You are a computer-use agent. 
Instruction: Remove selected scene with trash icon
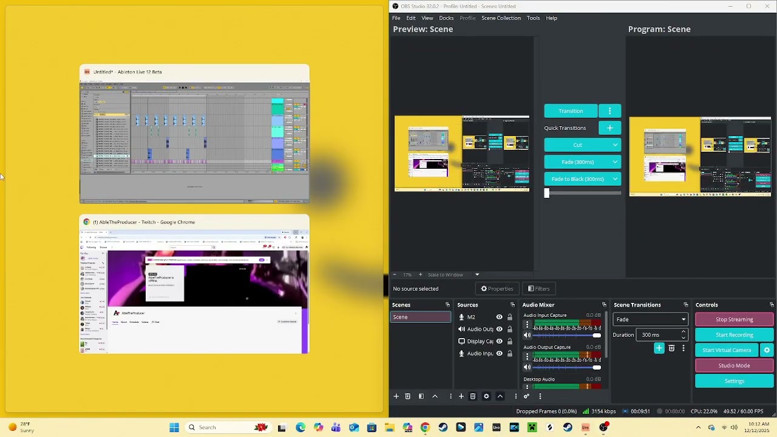point(408,396)
